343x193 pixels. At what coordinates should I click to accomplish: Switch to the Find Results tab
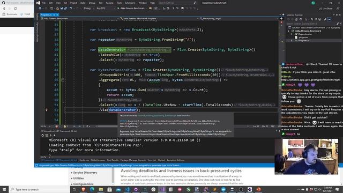pos(113,160)
